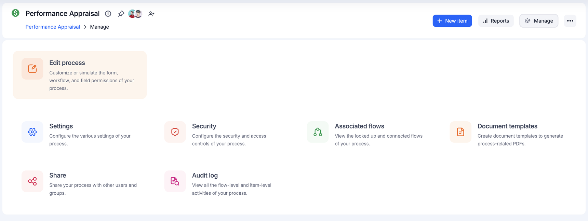Click the Edit process pencil icon
Image resolution: width=588 pixels, height=221 pixels.
pos(32,69)
